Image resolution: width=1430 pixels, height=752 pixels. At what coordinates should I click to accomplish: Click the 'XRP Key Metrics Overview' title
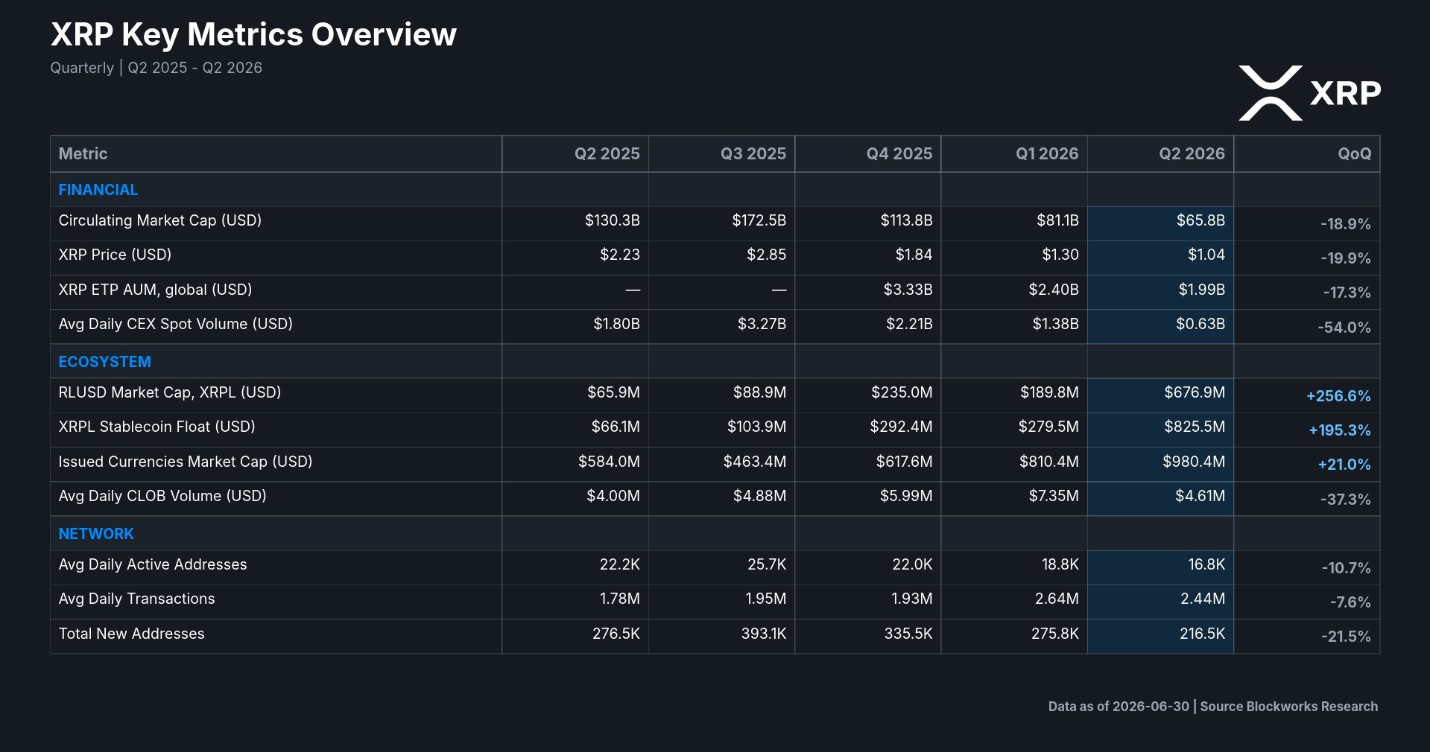[x=253, y=34]
